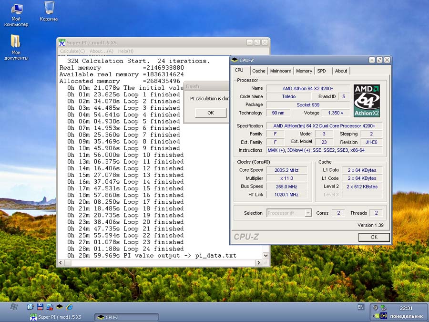Click the Bus Speed 255.0 MHz value
The height and width of the screenshot is (322, 429).
[x=286, y=187]
